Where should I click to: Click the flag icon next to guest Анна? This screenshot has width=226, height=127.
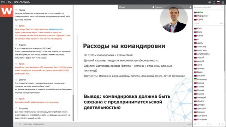[195, 65]
